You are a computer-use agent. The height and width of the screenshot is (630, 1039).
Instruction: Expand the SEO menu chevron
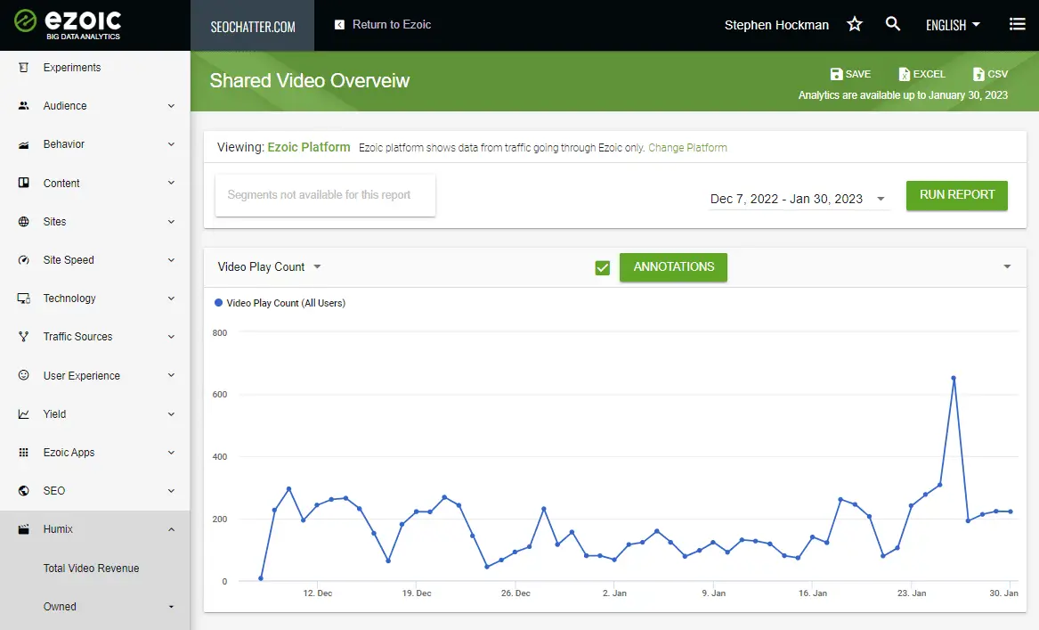point(171,491)
